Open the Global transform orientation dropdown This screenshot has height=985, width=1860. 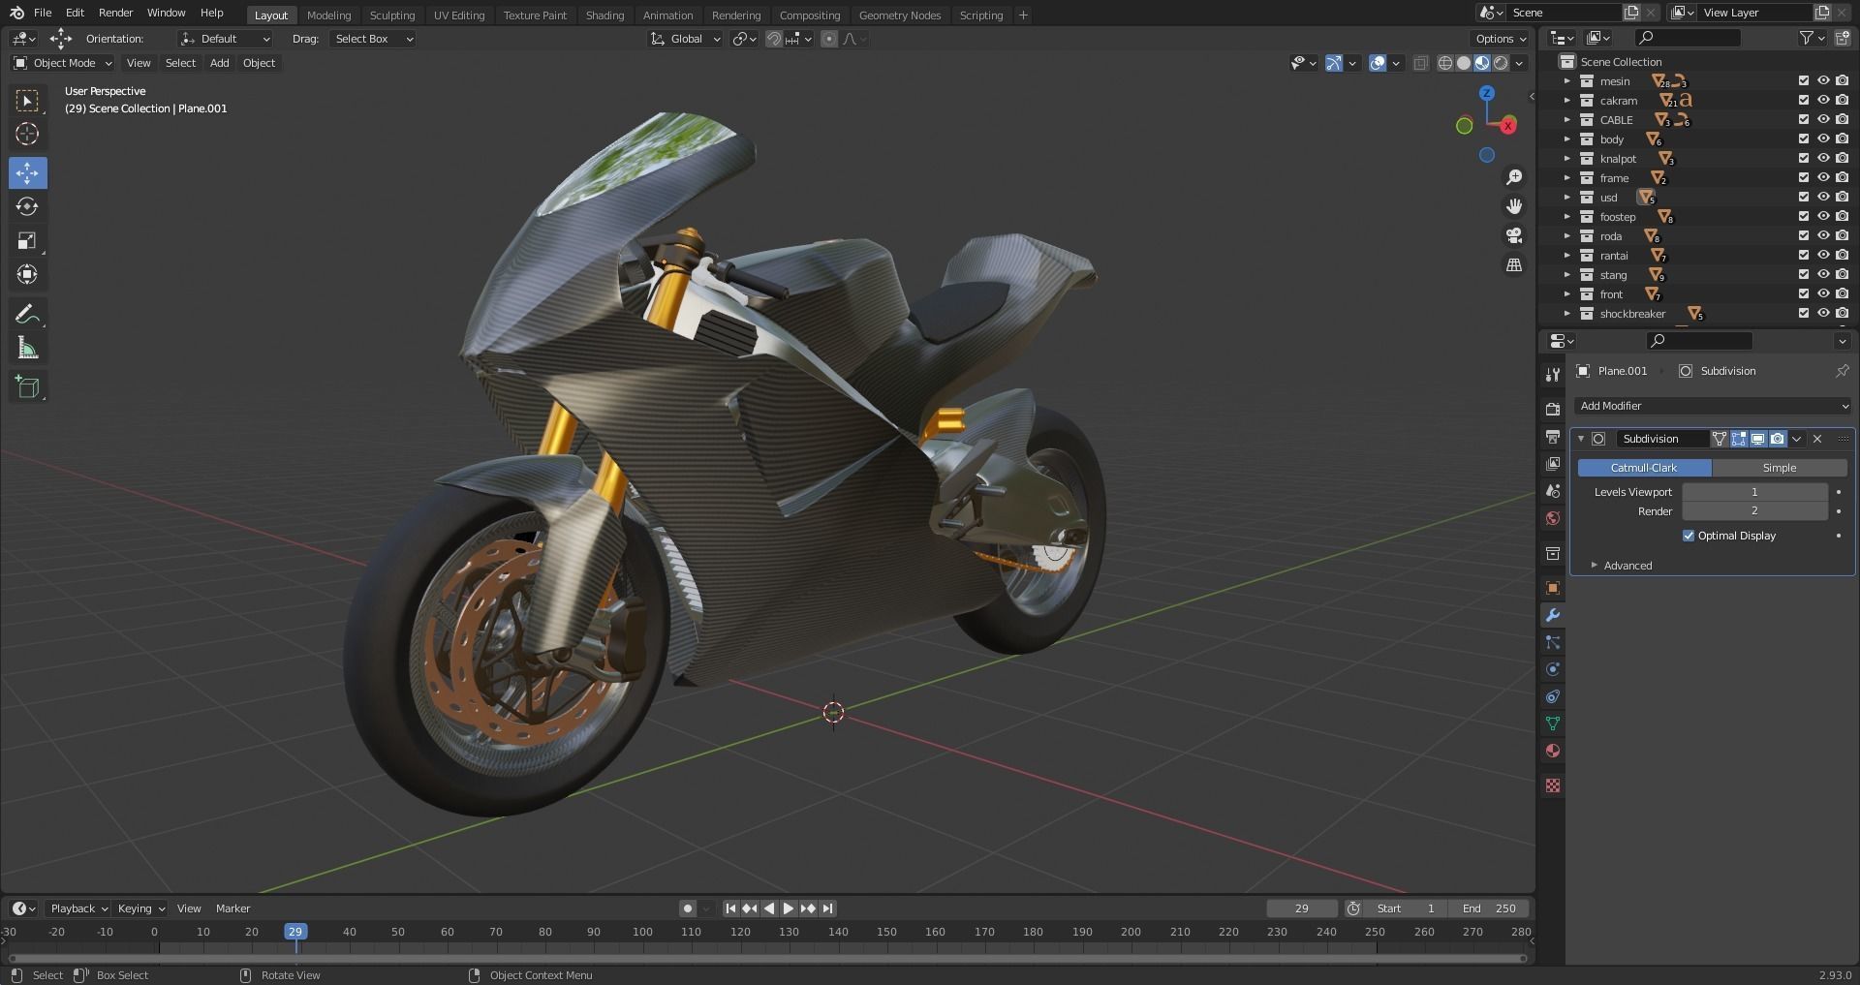pyautogui.click(x=686, y=39)
